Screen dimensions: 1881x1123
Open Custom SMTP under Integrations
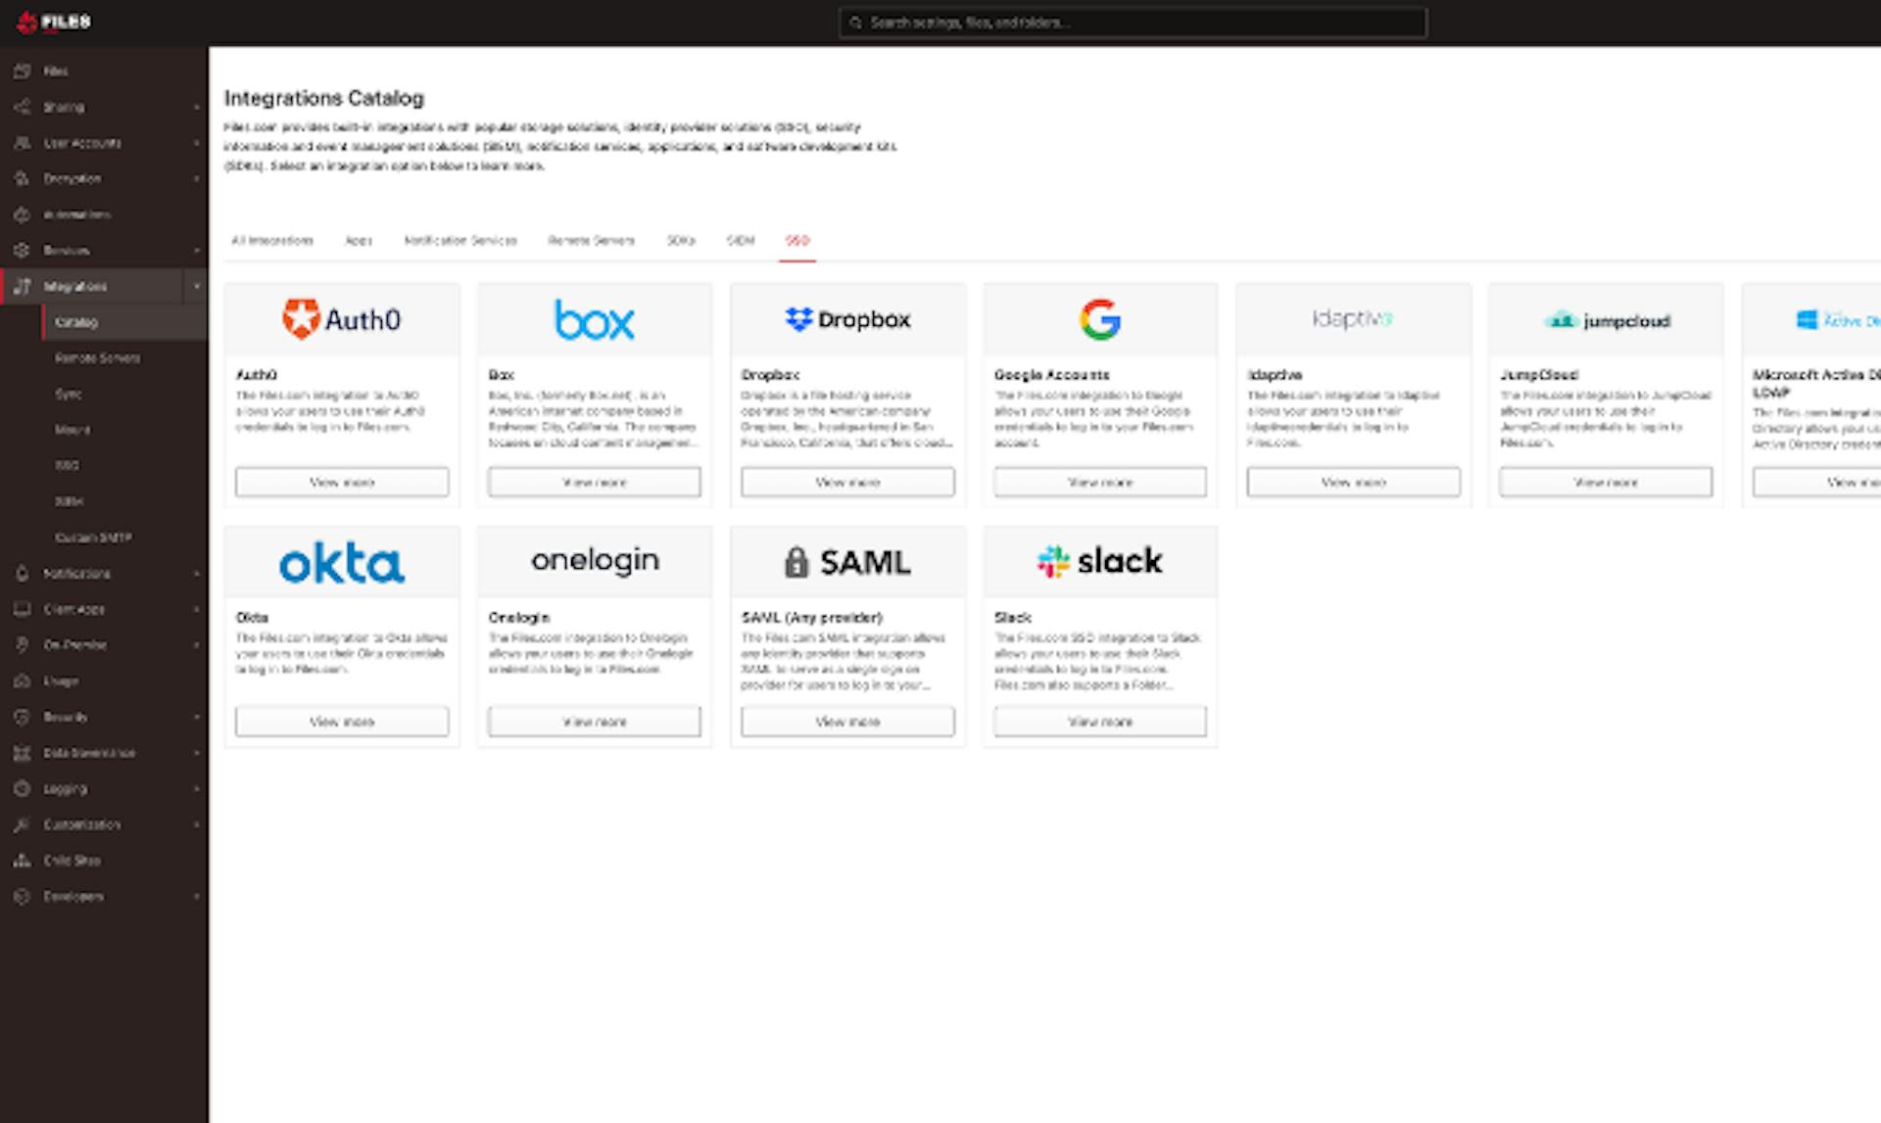click(x=93, y=538)
